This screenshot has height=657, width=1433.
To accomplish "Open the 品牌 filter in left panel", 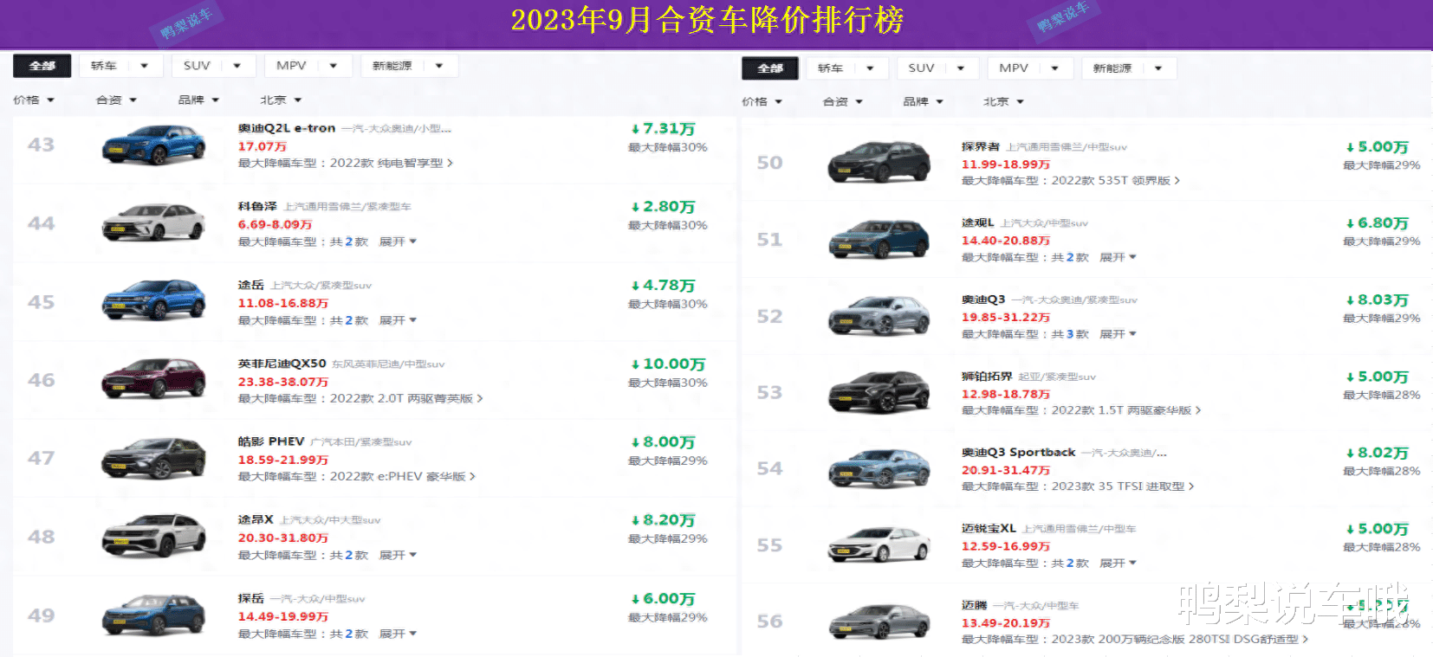I will (198, 100).
